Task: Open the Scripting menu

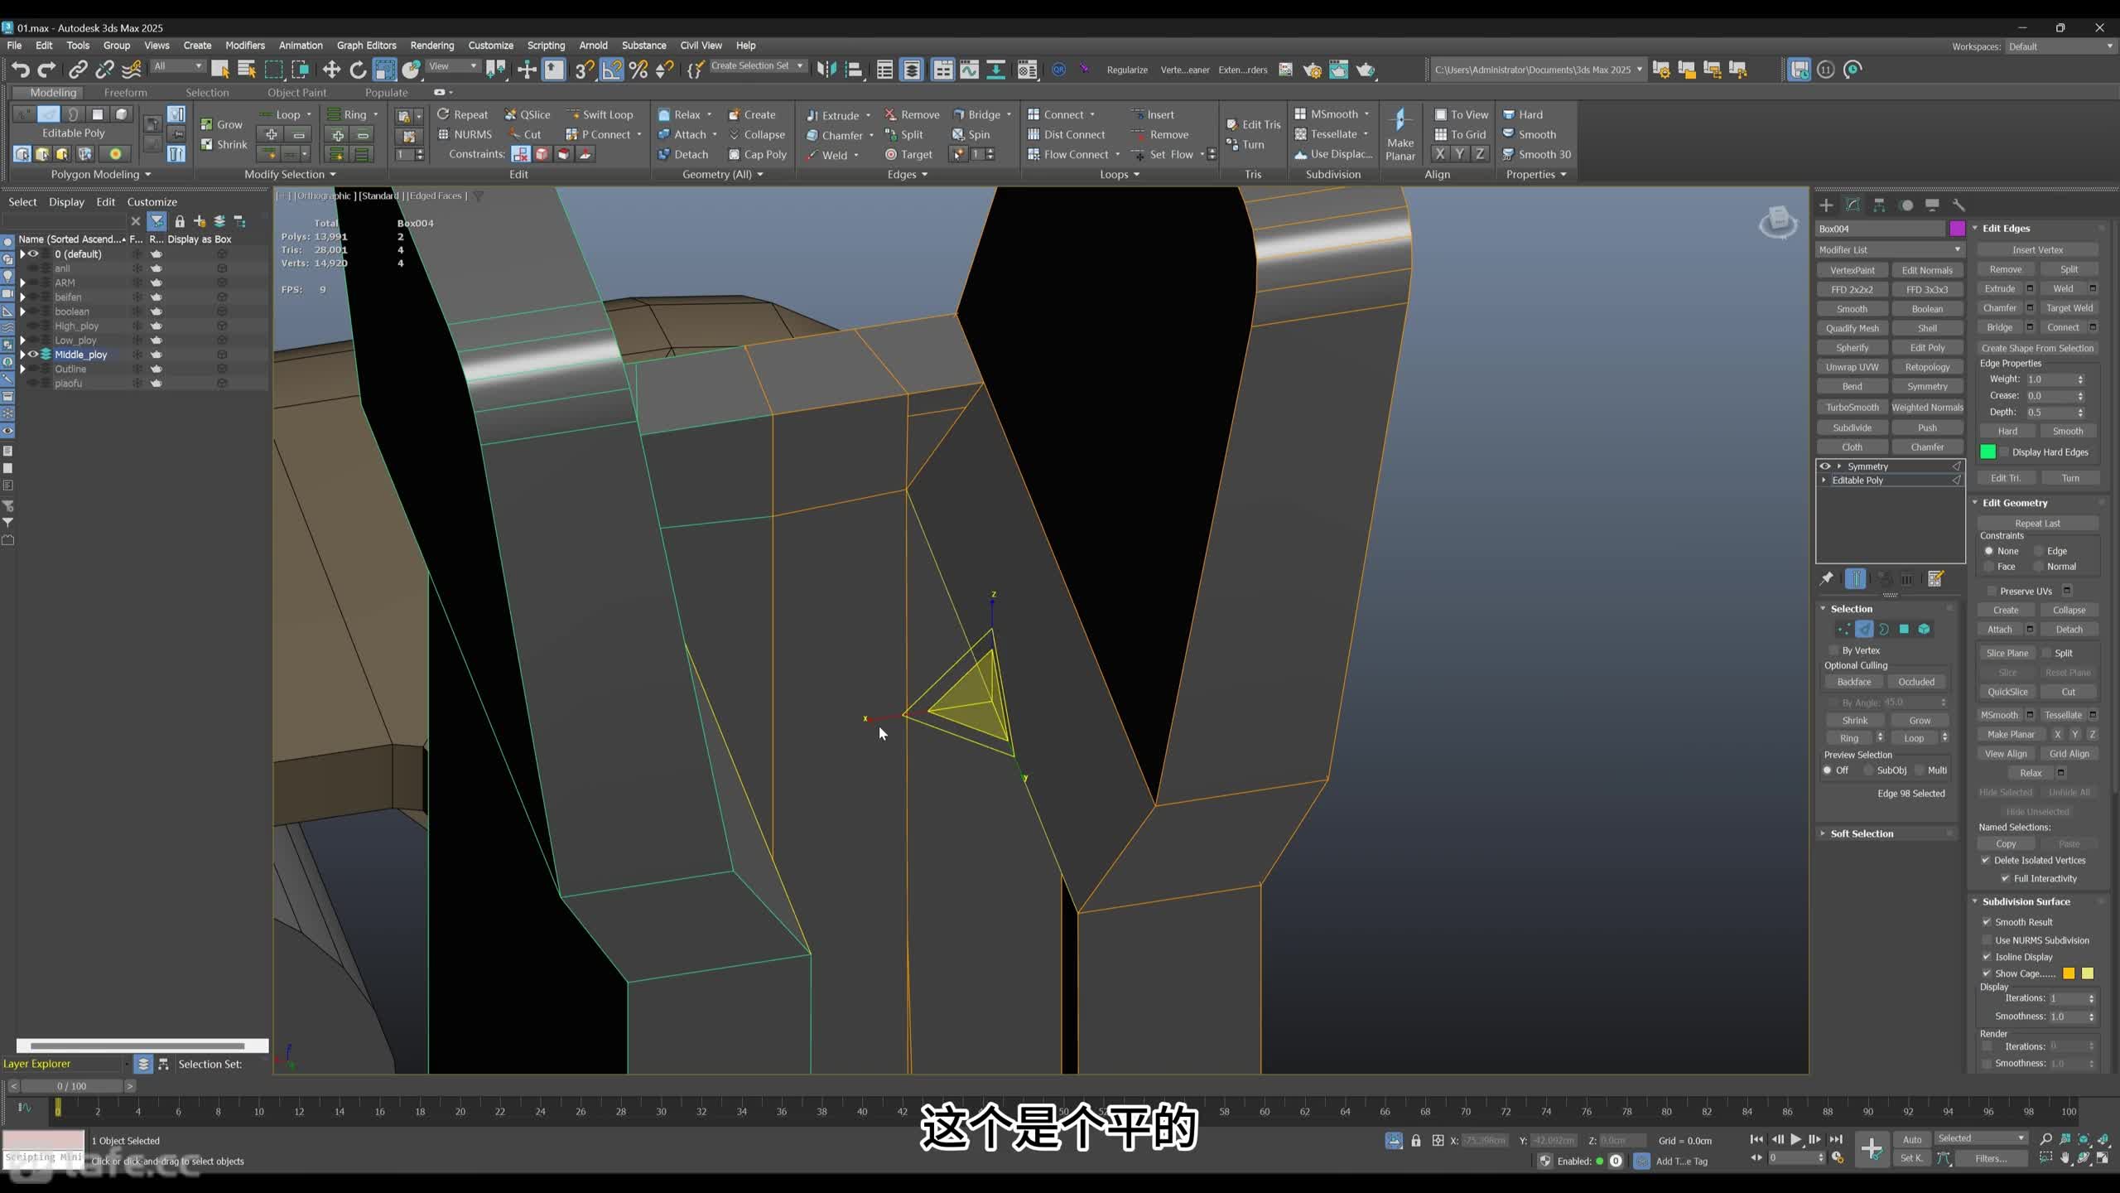Action: pyautogui.click(x=546, y=46)
